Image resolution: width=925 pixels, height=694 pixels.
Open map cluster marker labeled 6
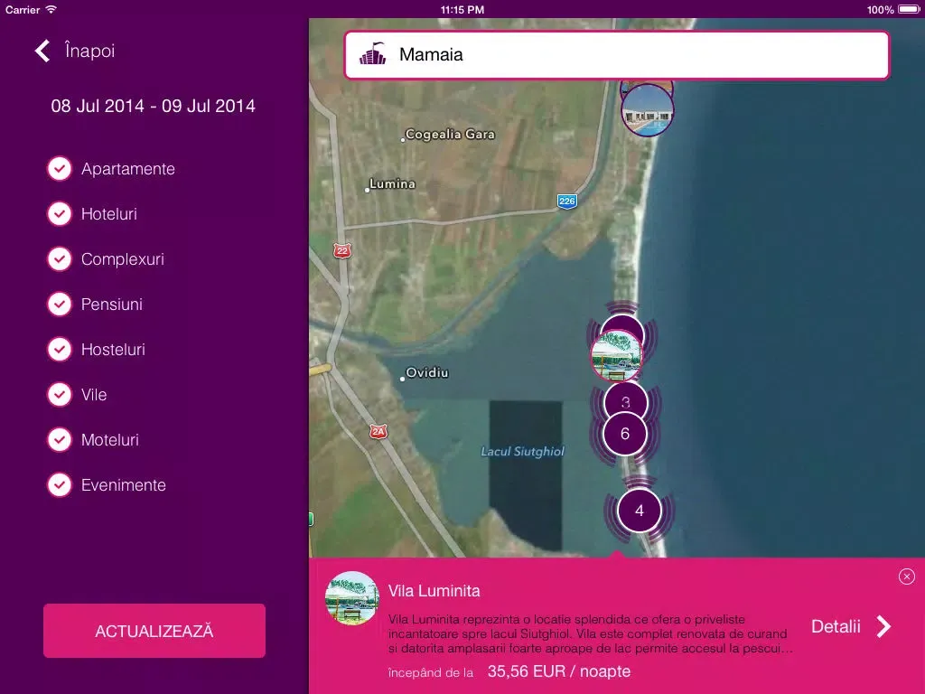click(x=625, y=434)
